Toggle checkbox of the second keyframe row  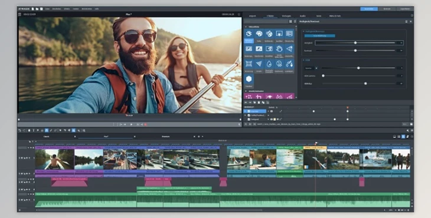tap(249, 115)
